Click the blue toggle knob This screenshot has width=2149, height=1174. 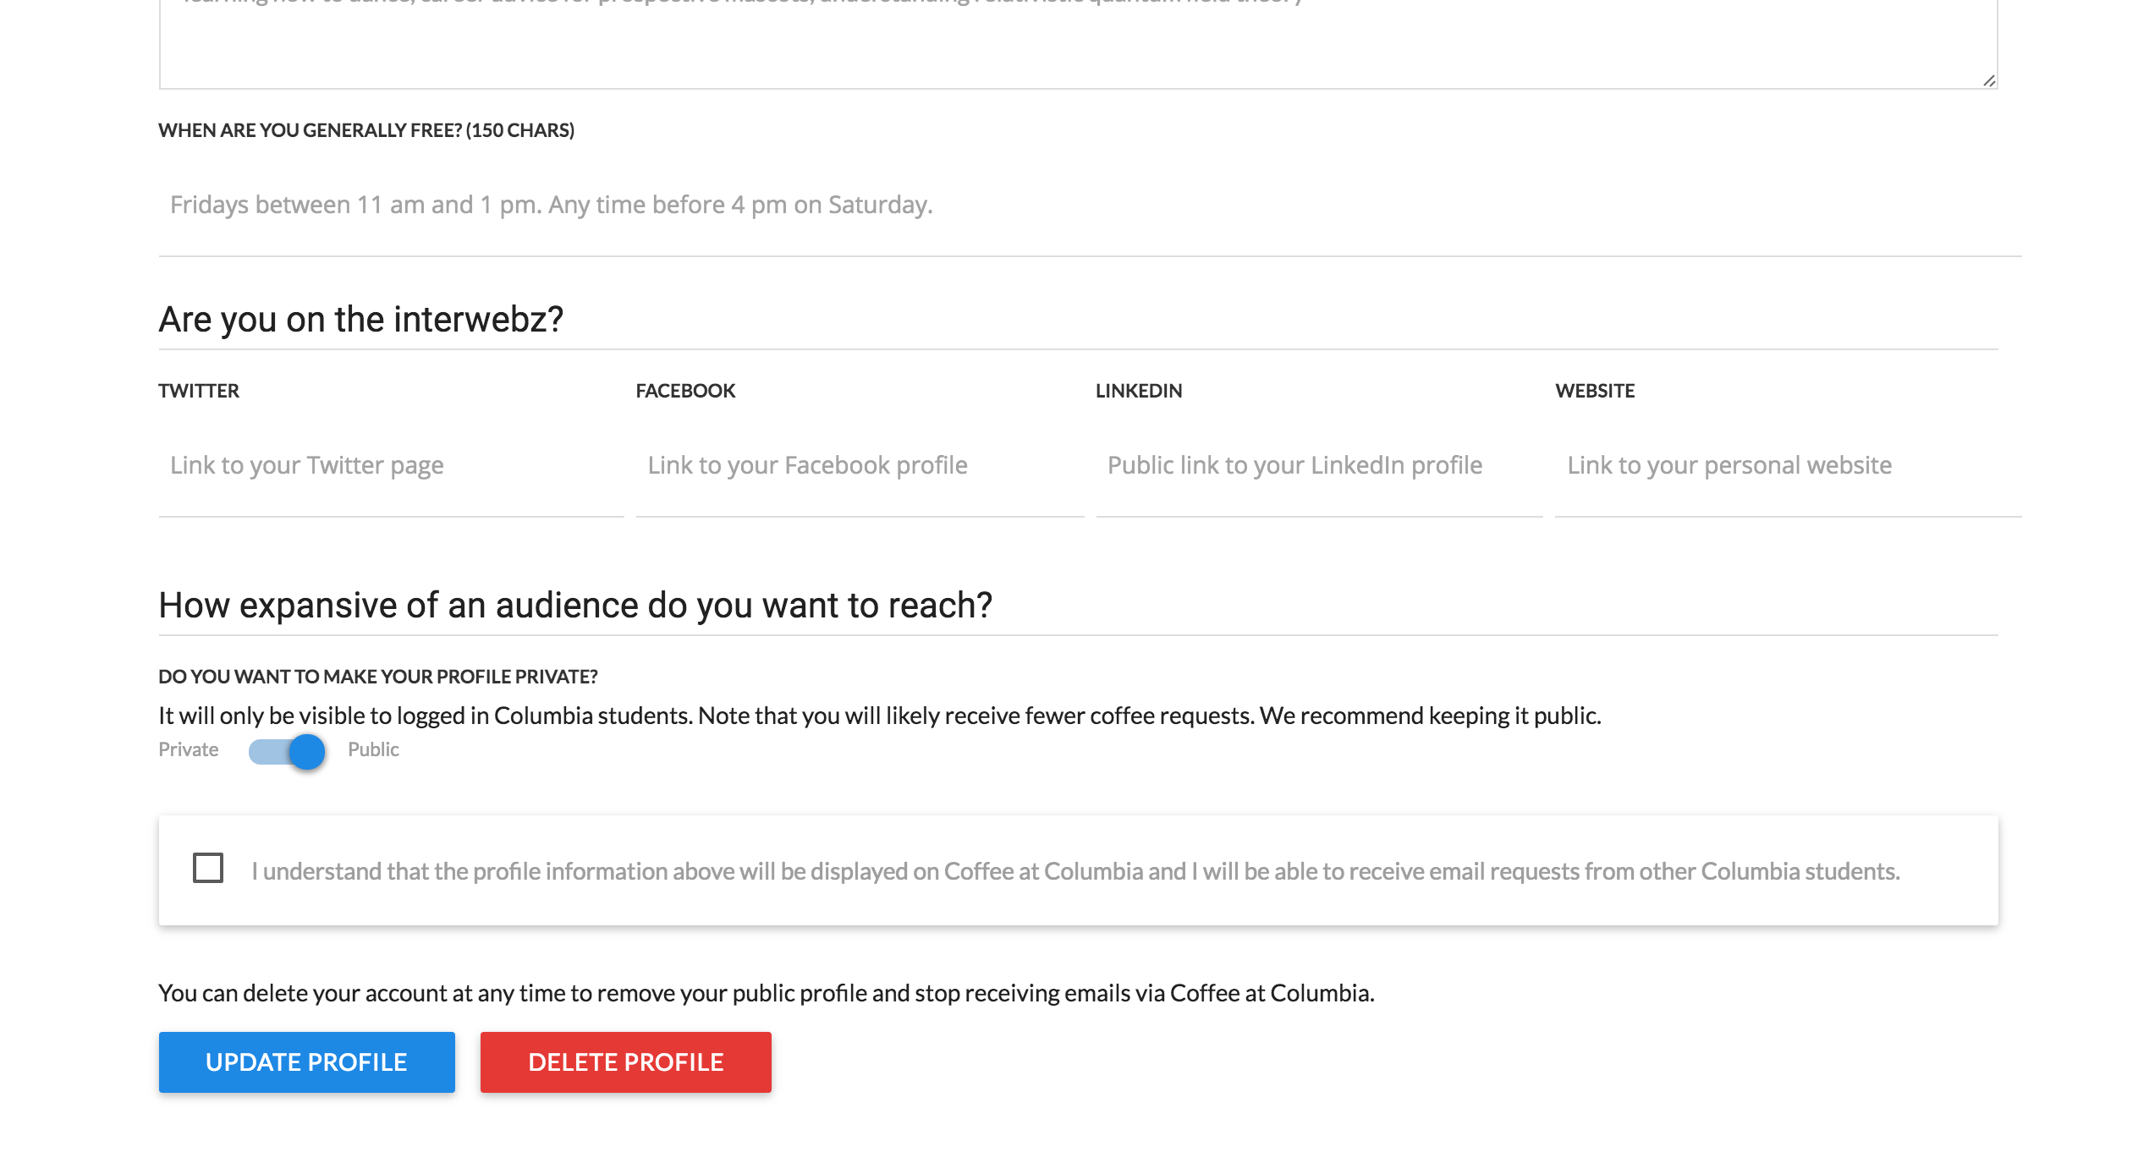[307, 751]
